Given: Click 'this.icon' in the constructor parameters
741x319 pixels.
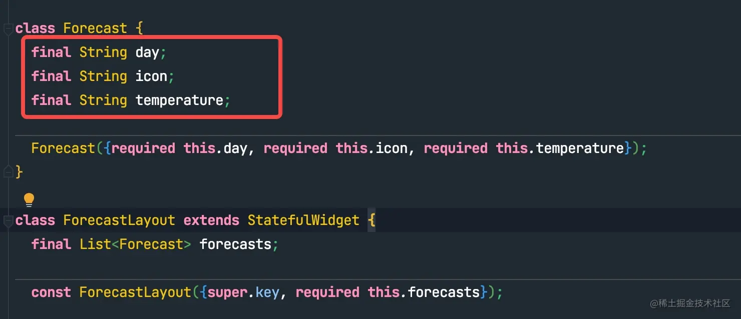Looking at the screenshot, I should coord(372,148).
